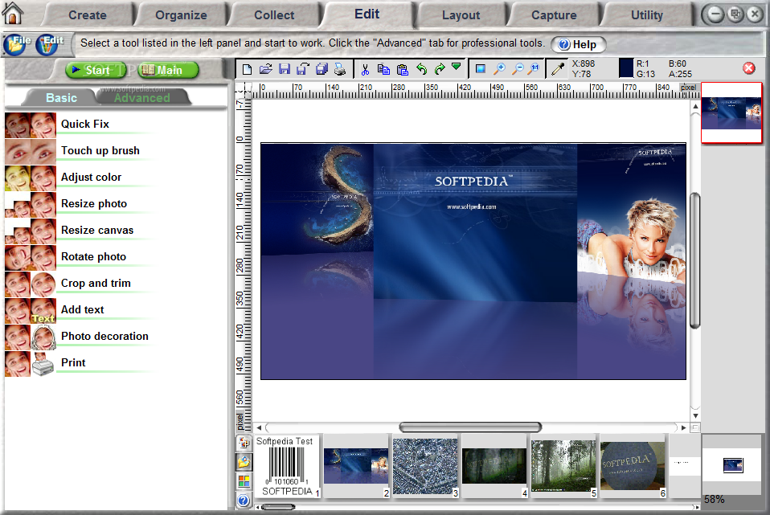The height and width of the screenshot is (515, 770).
Task: Click the Help button
Action: point(579,45)
